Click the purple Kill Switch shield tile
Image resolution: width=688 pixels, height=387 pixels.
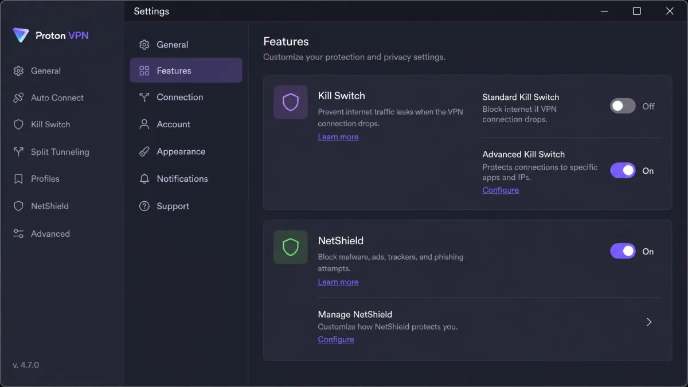click(x=291, y=103)
